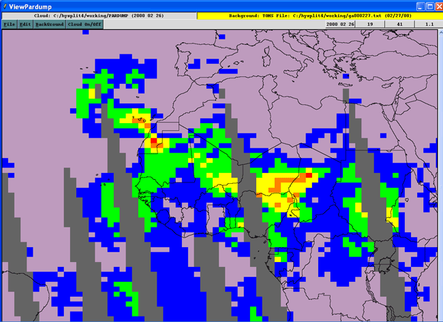The image size is (443, 322).
Task: Click the ViewPardump title bar text
Action: 30,7
